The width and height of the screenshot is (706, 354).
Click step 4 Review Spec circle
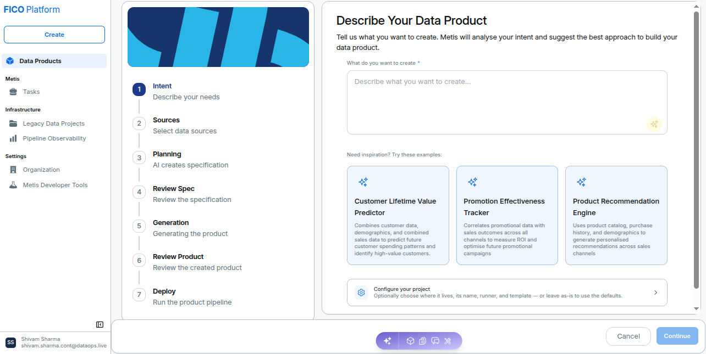pyautogui.click(x=139, y=192)
